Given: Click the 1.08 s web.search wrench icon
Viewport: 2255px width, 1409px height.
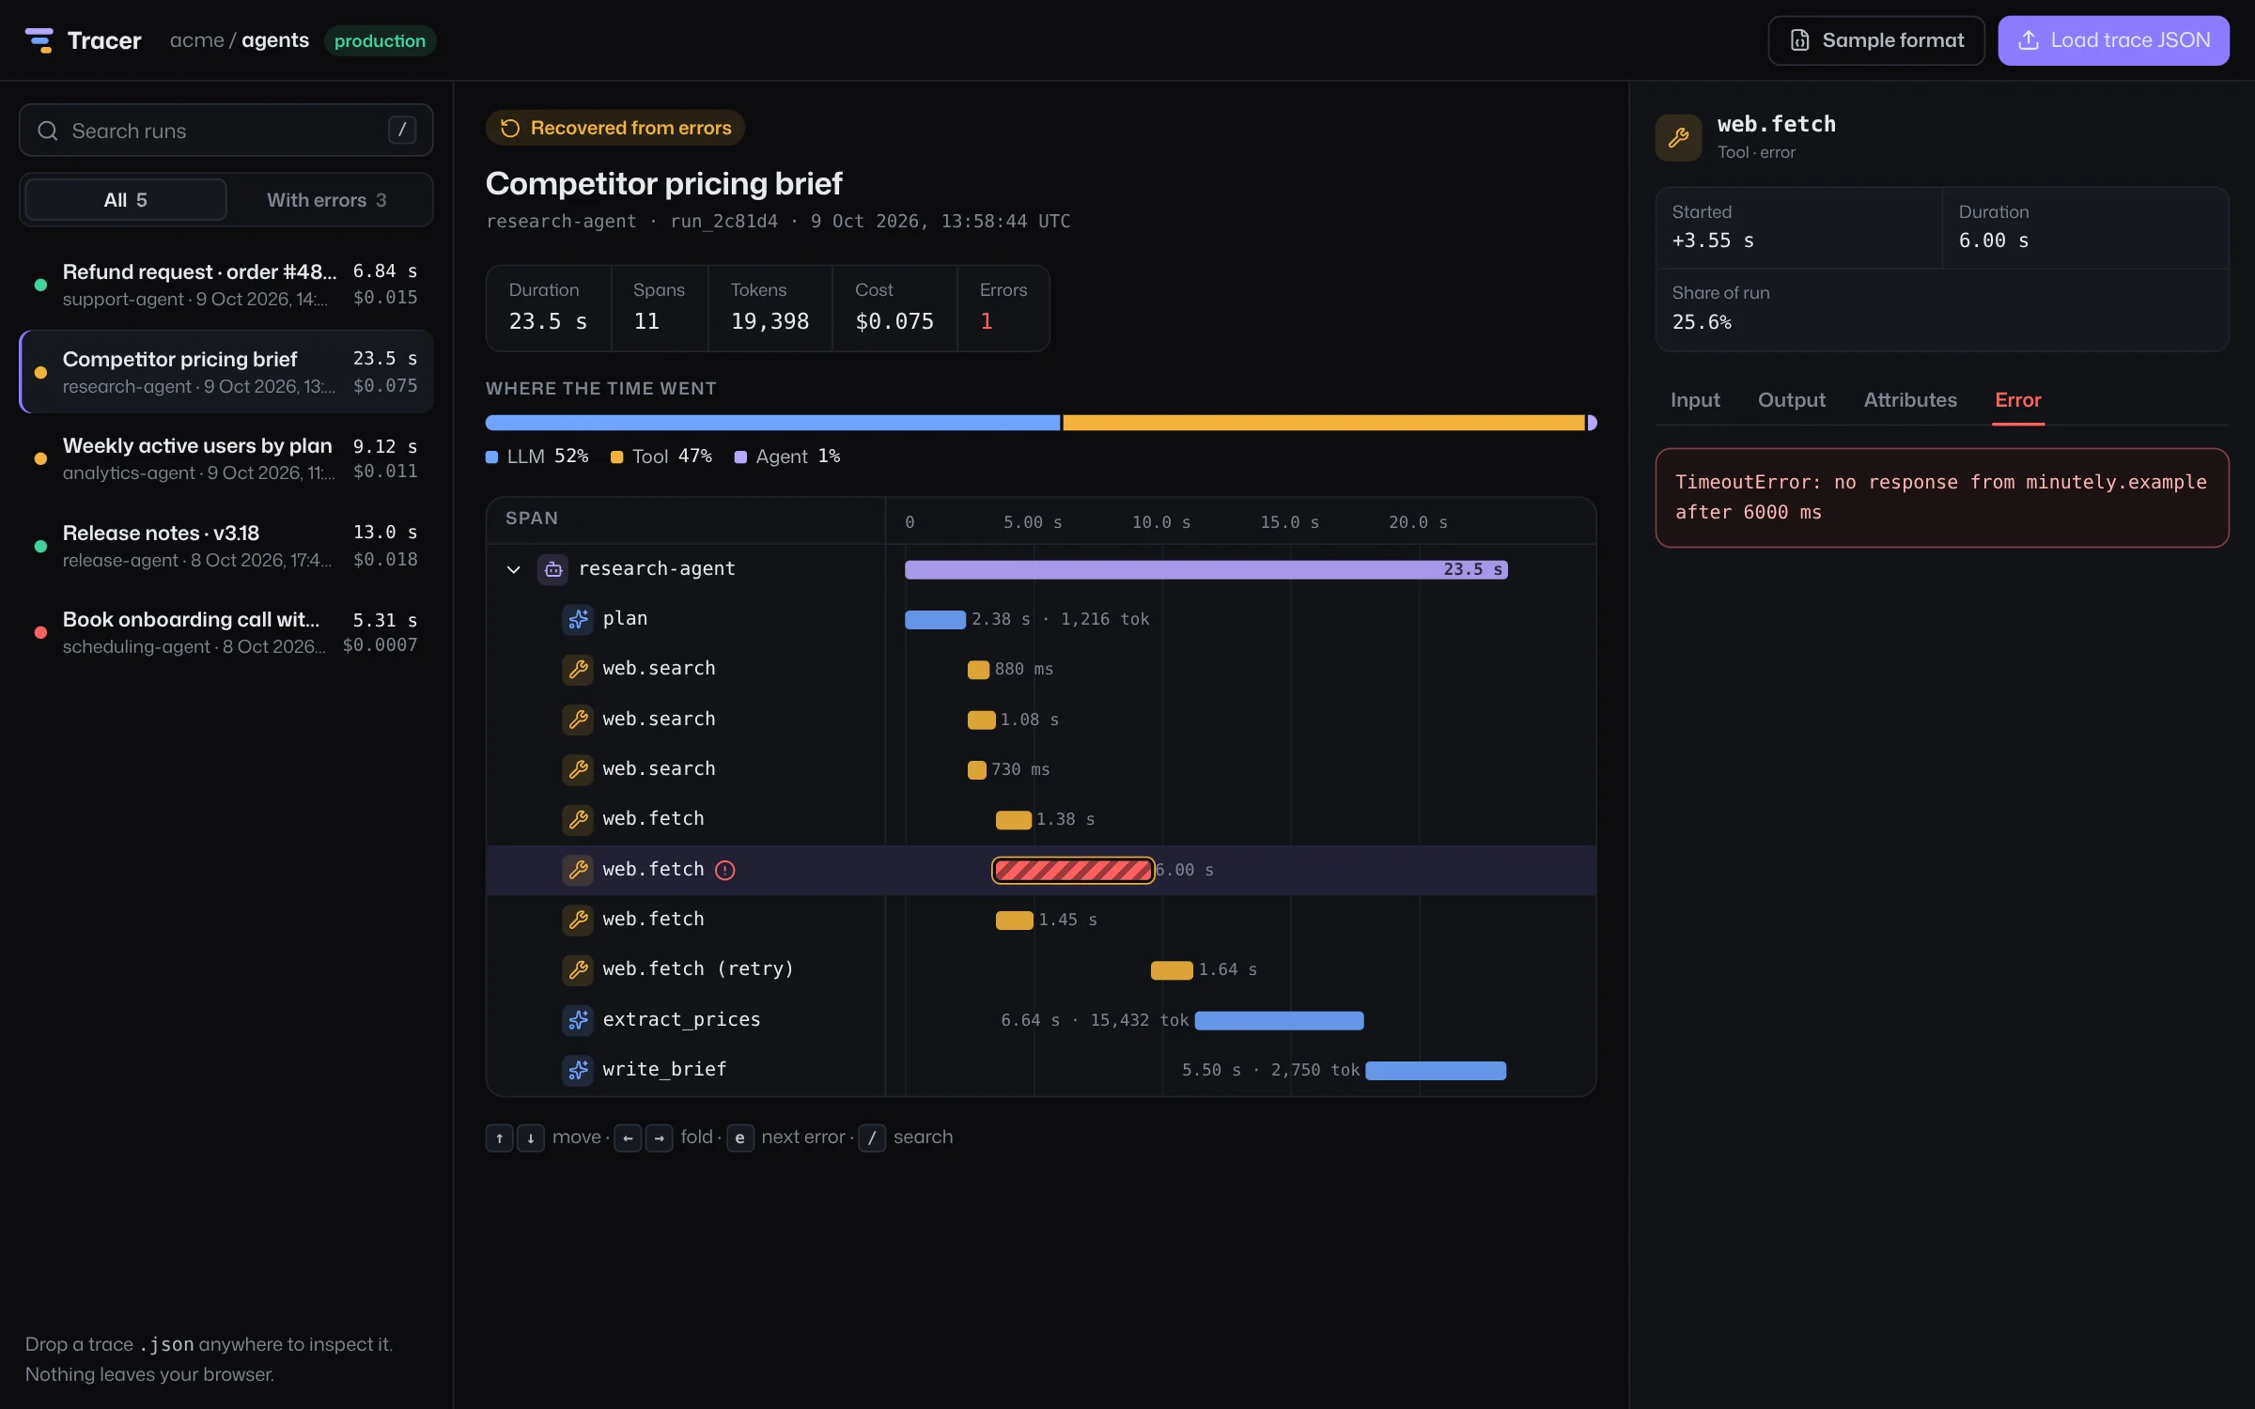Looking at the screenshot, I should [x=578, y=720].
